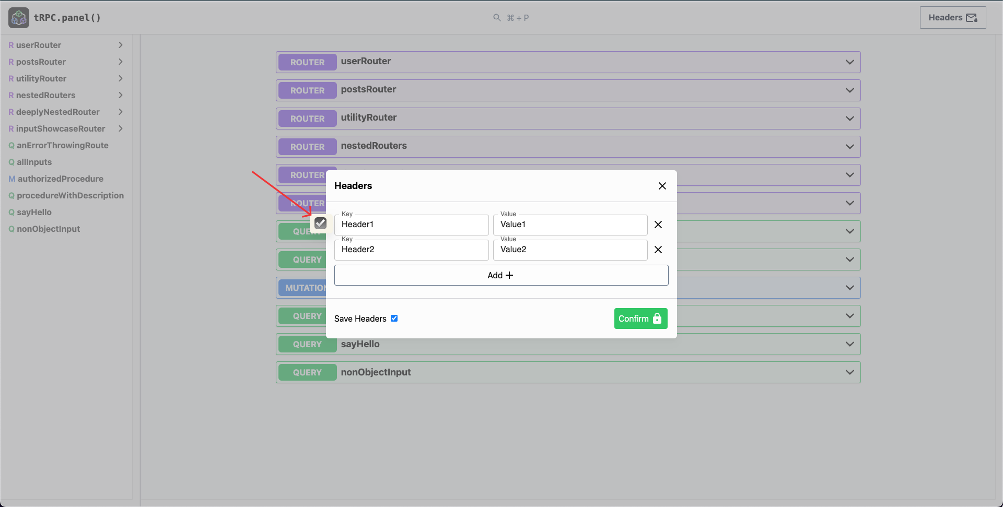Expand the nonObjectInput query chevron
This screenshot has height=507, width=1003.
click(x=850, y=372)
